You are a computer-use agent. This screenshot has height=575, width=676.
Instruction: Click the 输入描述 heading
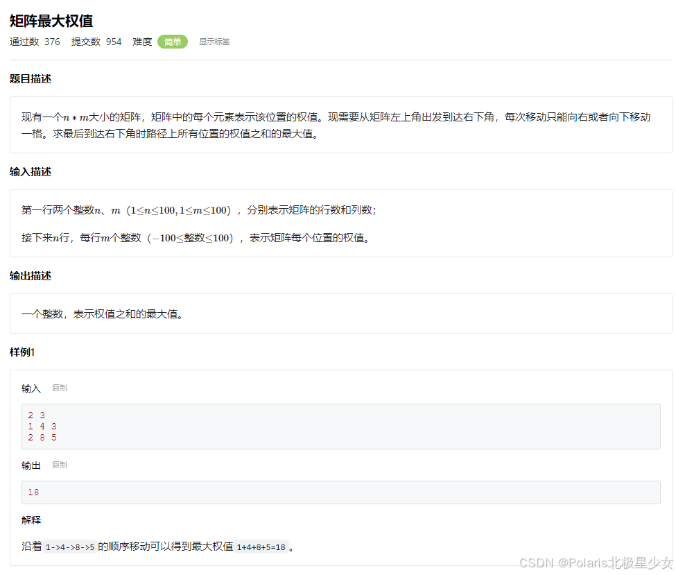[31, 172]
